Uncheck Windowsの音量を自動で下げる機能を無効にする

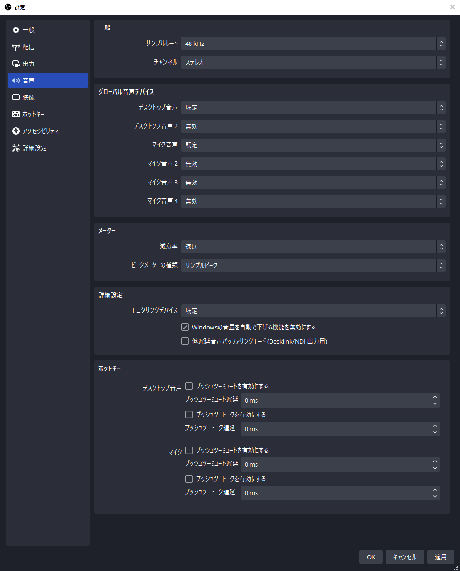185,327
